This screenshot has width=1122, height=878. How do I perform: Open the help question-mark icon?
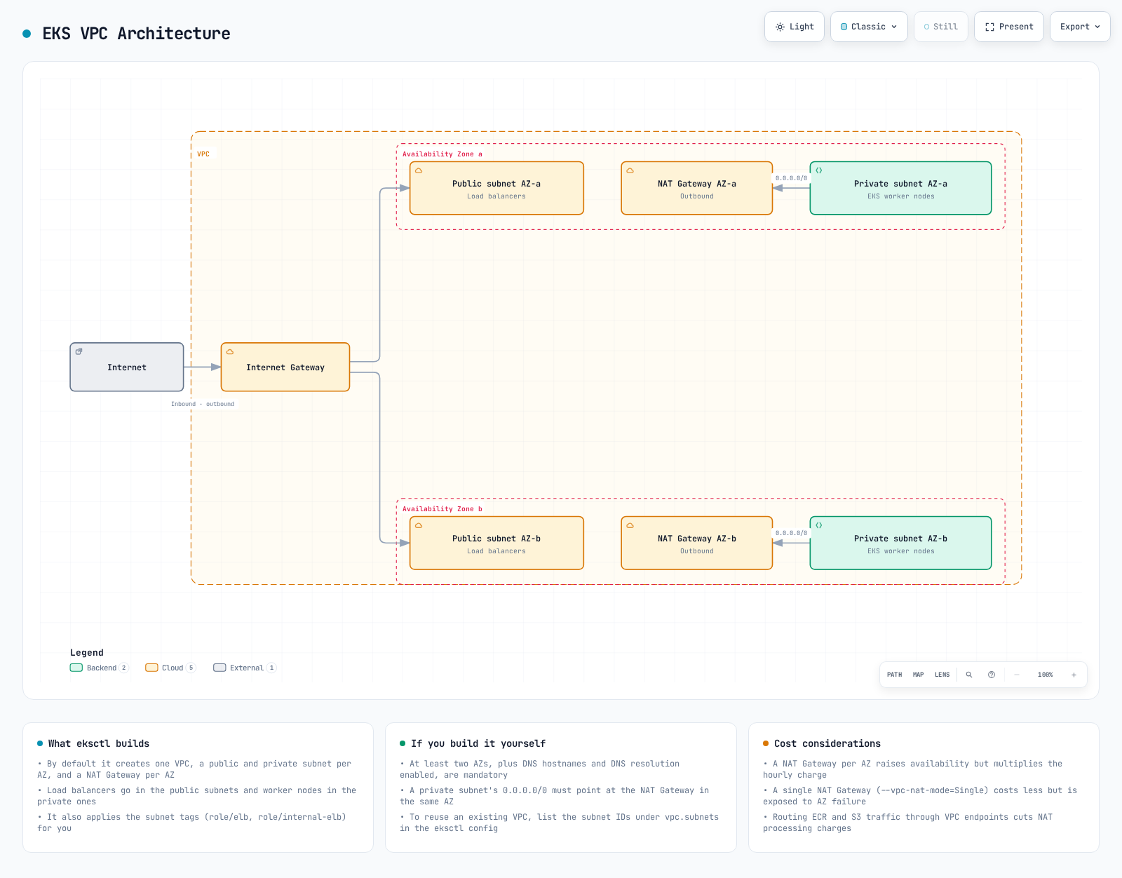pyautogui.click(x=992, y=675)
